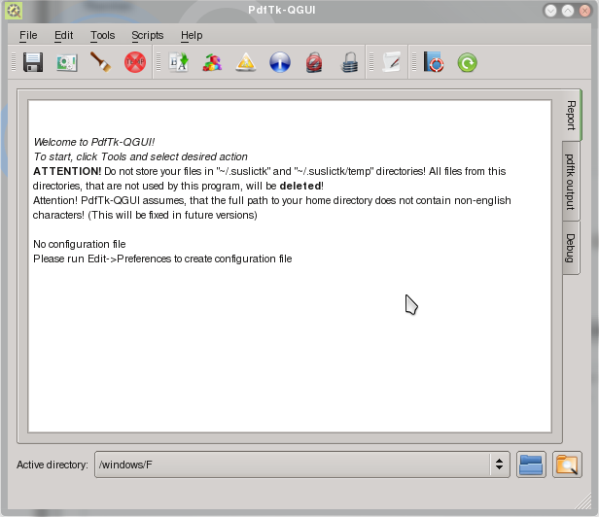Maximize the PdfTk-QGUI window

point(568,11)
